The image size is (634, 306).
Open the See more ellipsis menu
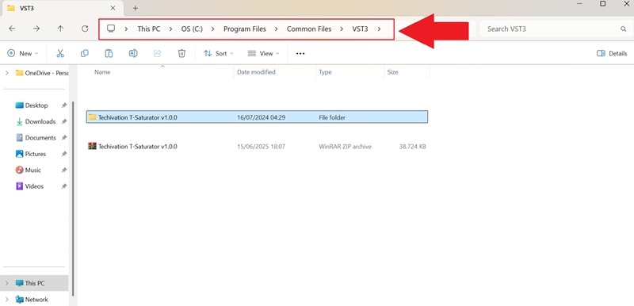(300, 53)
